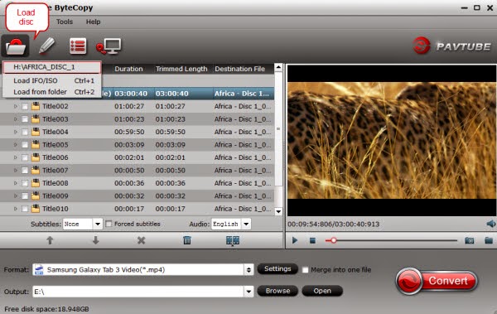Screen dimensions: 497x314
Task: Move selected item down arrow
Action: click(95, 240)
